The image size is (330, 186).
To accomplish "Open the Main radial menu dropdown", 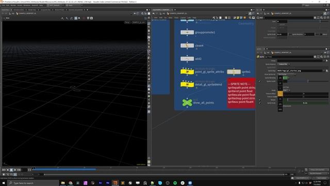I will click(73, 5).
